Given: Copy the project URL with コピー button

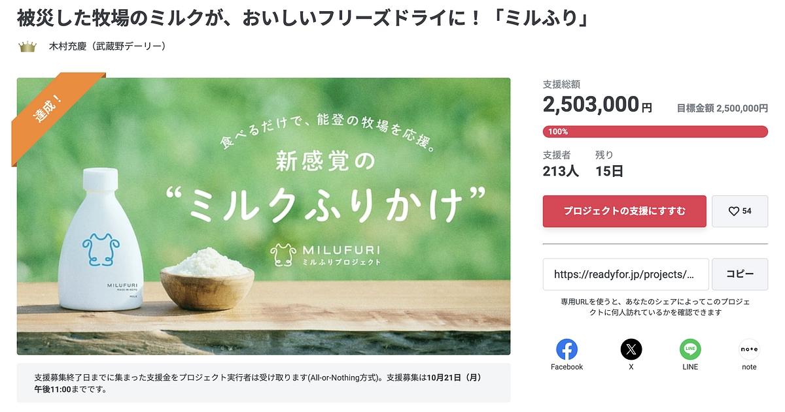Looking at the screenshot, I should (740, 274).
